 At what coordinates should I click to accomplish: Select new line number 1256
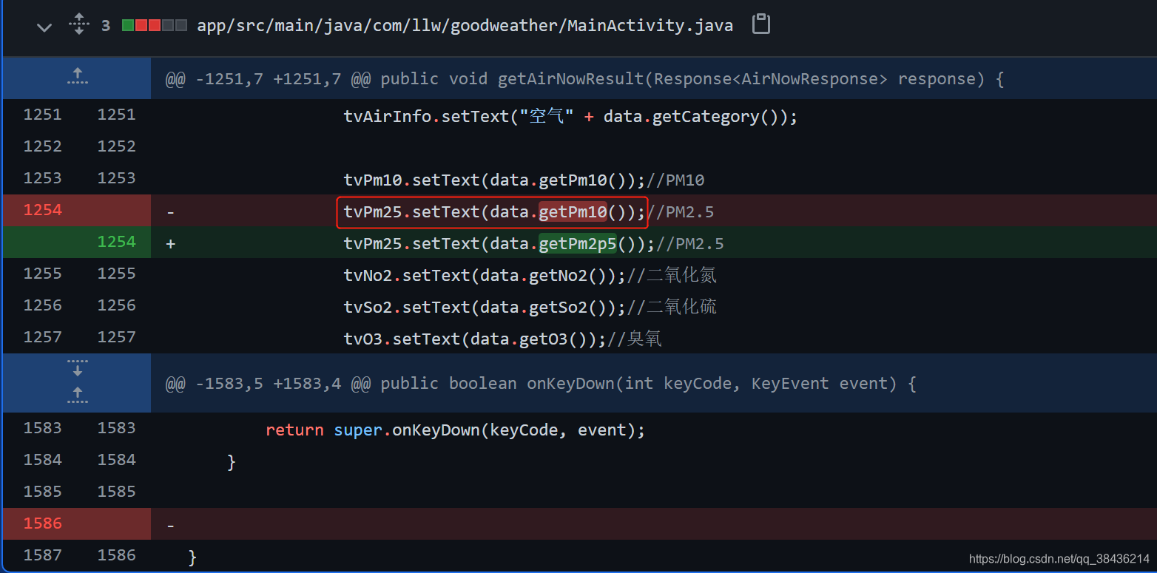point(117,305)
